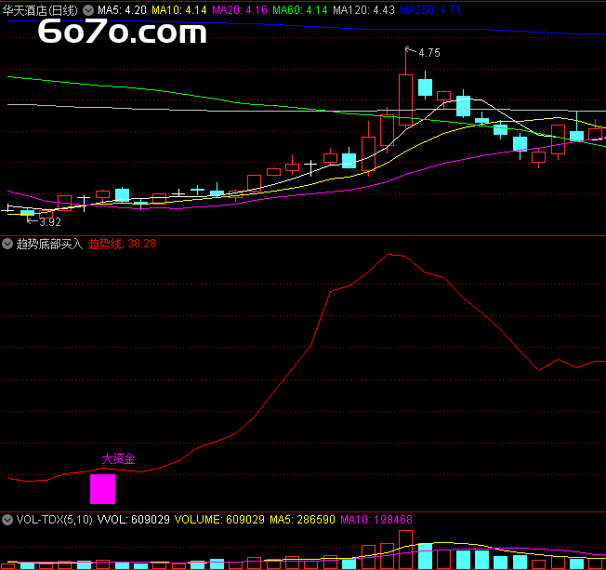The image size is (606, 570).
Task: Select the MA10: 4.14 label
Action: [x=179, y=10]
